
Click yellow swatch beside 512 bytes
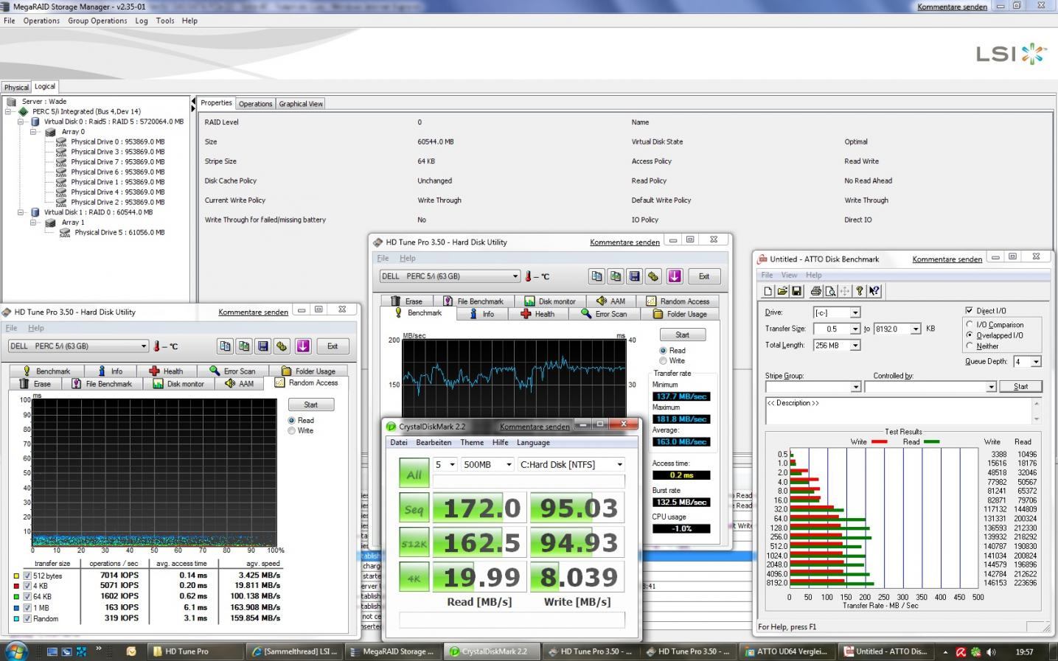coord(16,576)
